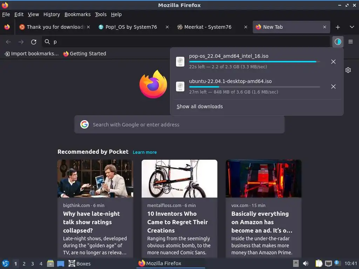
Task: Open the Firefox hamburger application menu
Action: click(x=351, y=42)
